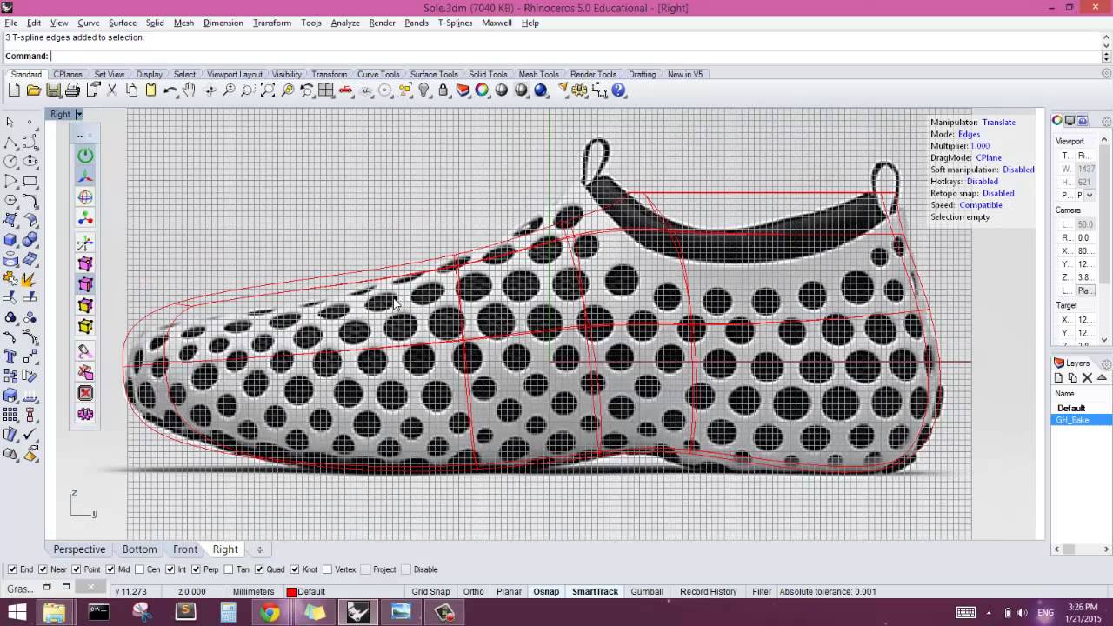This screenshot has width=1113, height=626.
Task: Switch to the Curve Tools toolbar tab
Action: [x=378, y=74]
